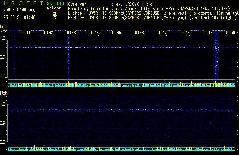Click the Rch 0.9 frequency label

click(3, 123)
